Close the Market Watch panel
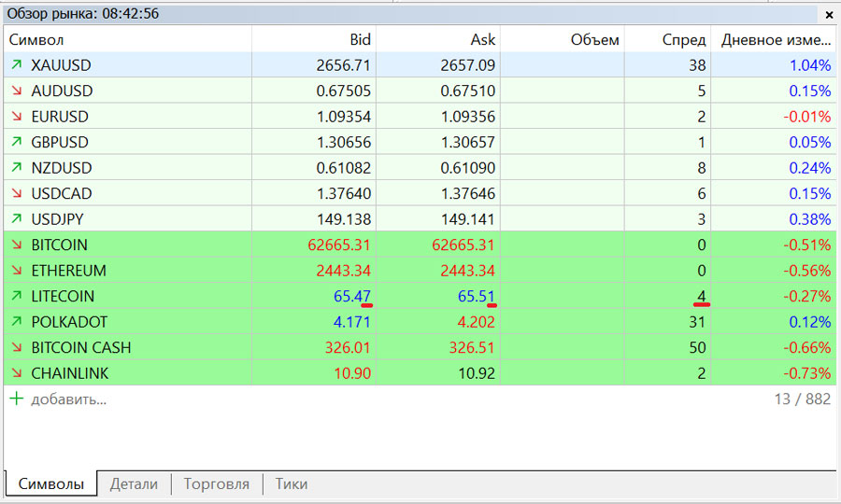The height and width of the screenshot is (504, 841). coord(829,14)
